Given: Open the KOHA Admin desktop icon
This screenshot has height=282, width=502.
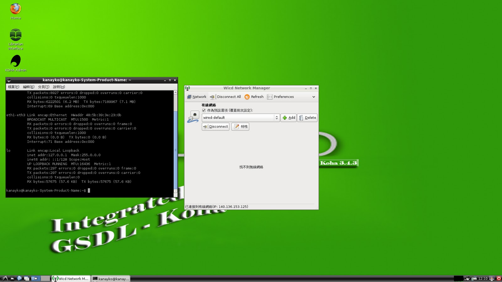Looking at the screenshot, I should click(x=16, y=63).
